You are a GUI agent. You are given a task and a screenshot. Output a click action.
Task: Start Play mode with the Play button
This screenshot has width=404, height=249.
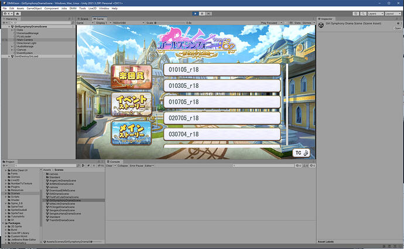tap(196, 13)
